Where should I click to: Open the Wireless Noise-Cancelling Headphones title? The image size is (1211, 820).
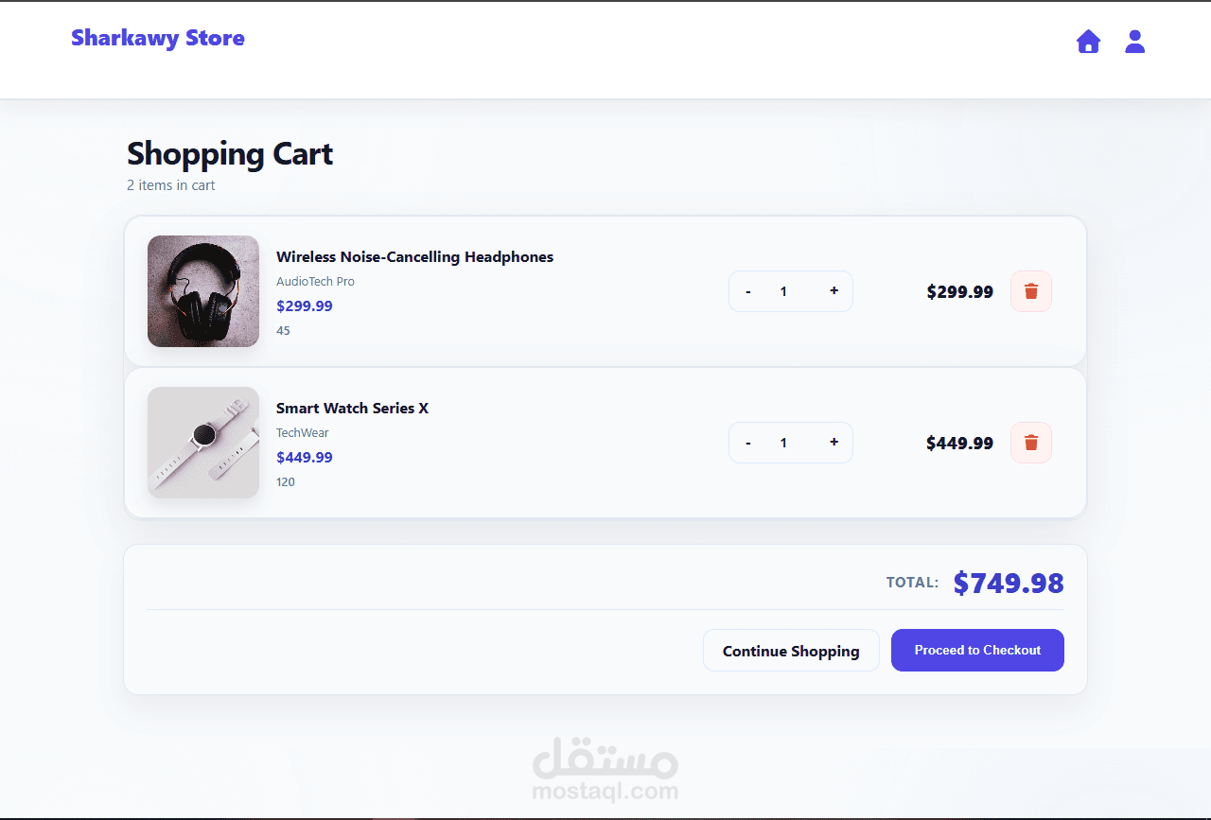tap(414, 257)
